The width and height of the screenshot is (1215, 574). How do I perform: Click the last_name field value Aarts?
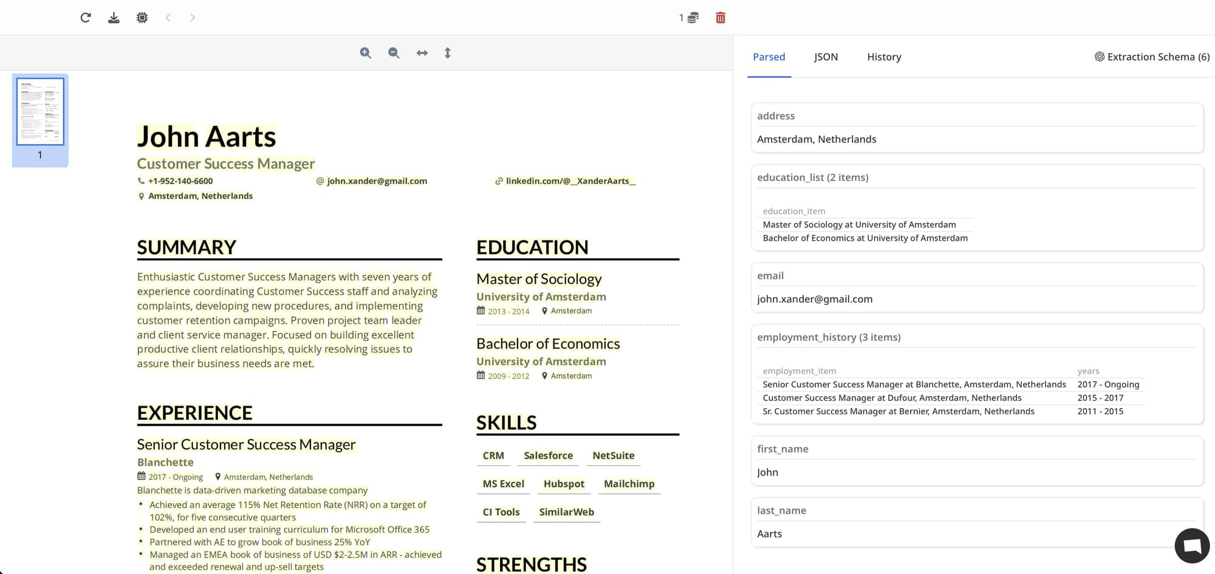pyautogui.click(x=769, y=534)
